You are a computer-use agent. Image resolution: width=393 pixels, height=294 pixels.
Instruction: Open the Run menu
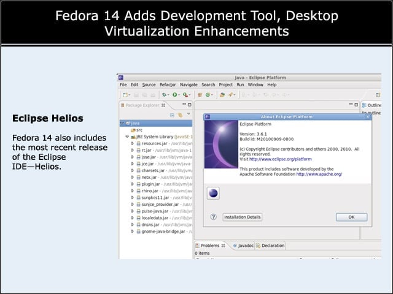240,85
